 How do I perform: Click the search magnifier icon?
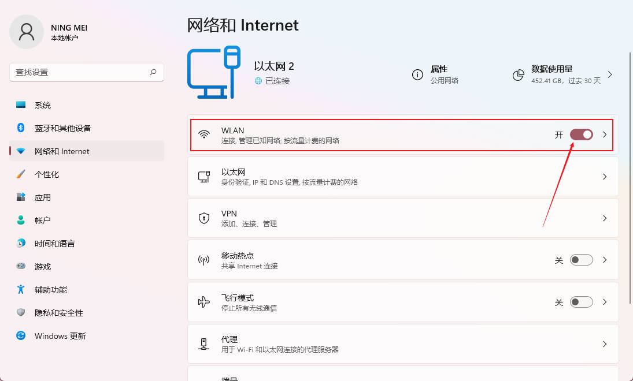[153, 72]
